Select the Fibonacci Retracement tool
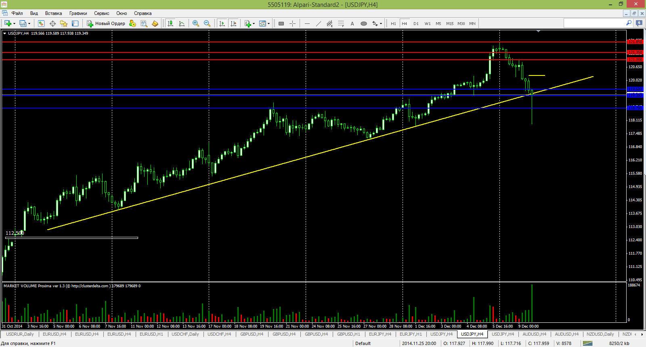This screenshot has height=347, width=646. (341, 23)
